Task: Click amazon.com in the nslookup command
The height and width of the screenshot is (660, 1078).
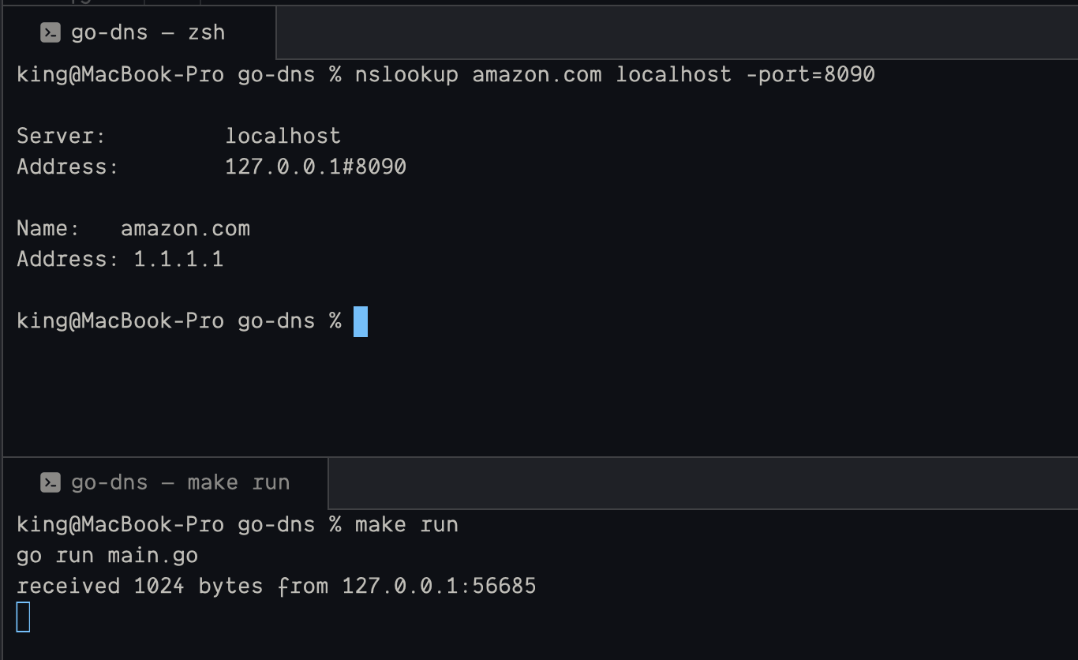Action: [x=537, y=75]
